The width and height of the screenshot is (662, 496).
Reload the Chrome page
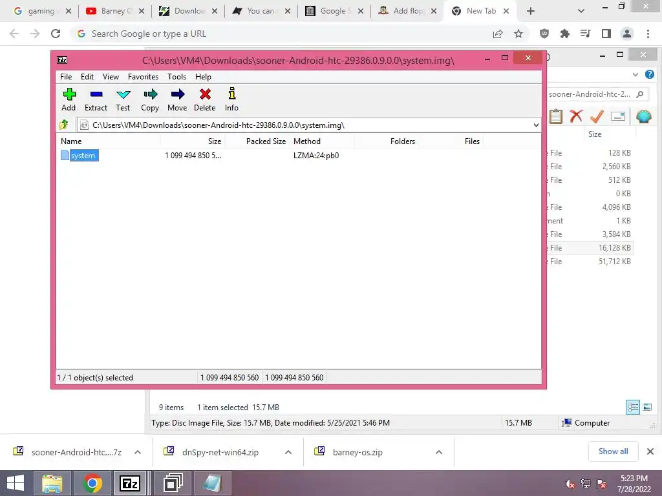56,34
